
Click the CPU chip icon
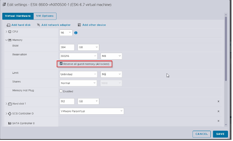(10, 32)
